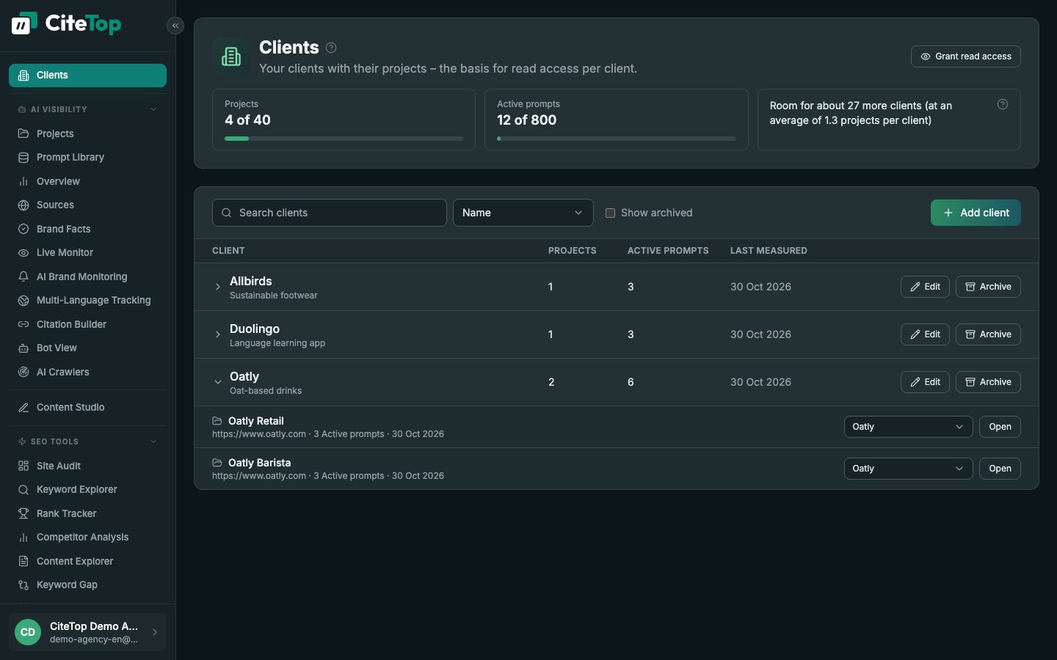Screen dimensions: 1057x660
Task: Open Content Studio from the sidebar
Action: [87, 408]
